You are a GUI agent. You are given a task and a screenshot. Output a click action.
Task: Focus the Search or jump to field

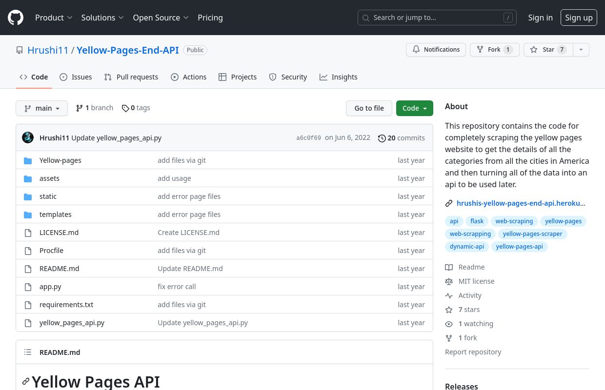tap(437, 18)
